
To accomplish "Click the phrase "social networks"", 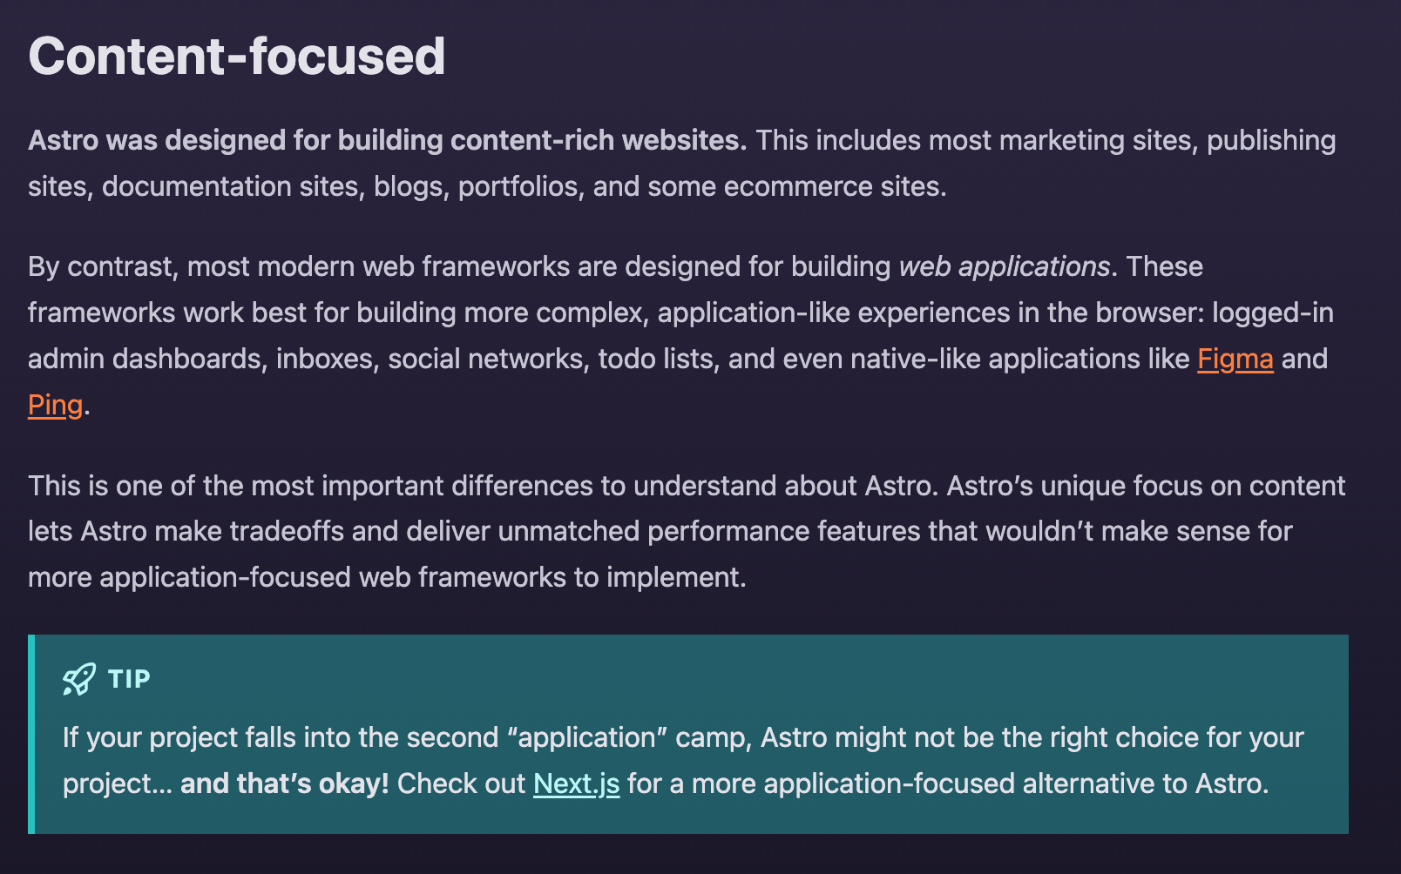I will pos(484,359).
